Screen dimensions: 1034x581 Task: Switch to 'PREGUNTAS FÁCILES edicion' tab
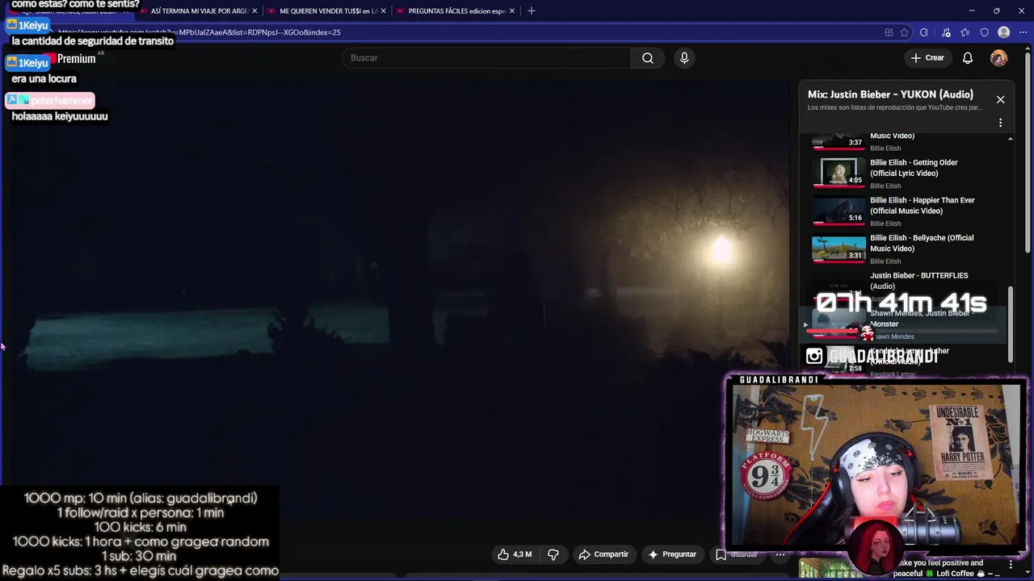pyautogui.click(x=456, y=11)
